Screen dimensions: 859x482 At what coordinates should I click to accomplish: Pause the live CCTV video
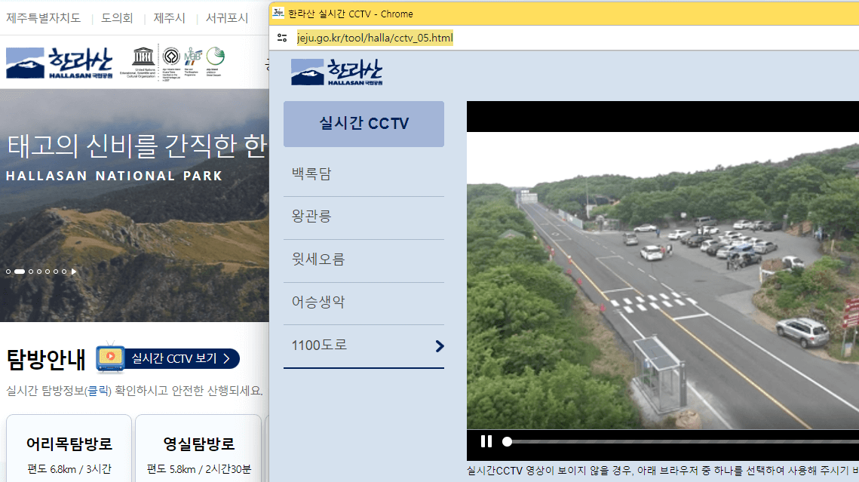point(487,441)
